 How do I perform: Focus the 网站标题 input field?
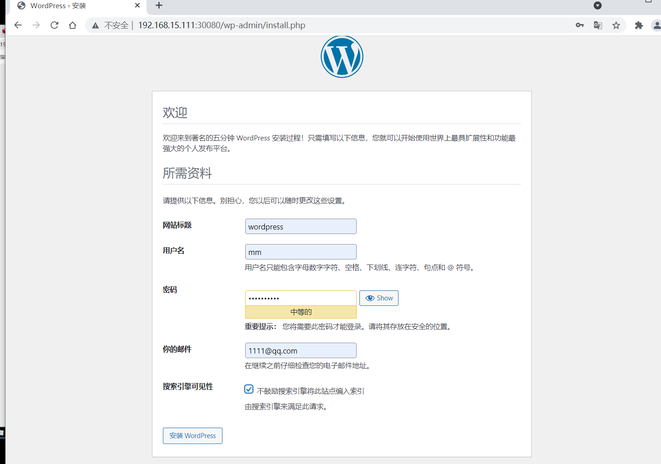pyautogui.click(x=301, y=226)
